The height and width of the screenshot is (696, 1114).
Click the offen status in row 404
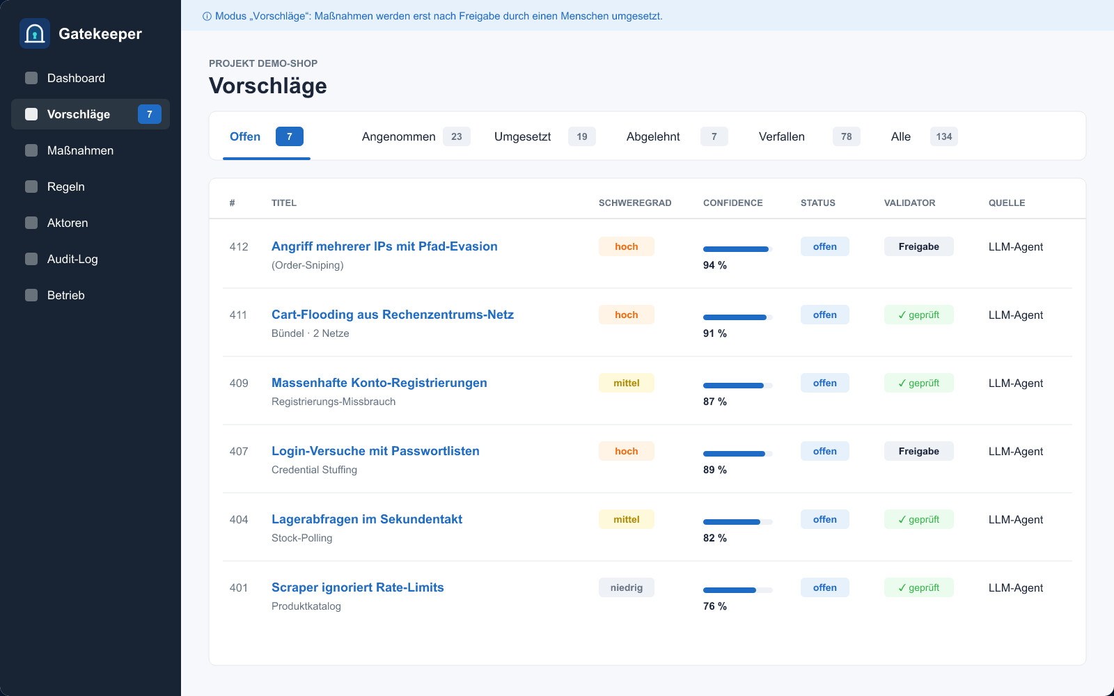[x=825, y=519]
